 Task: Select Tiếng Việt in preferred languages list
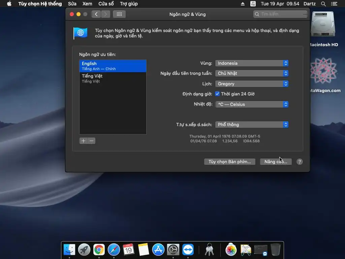pos(113,78)
